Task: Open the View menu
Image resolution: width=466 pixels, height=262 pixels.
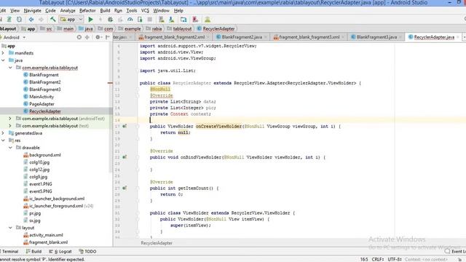Action: click(x=15, y=11)
